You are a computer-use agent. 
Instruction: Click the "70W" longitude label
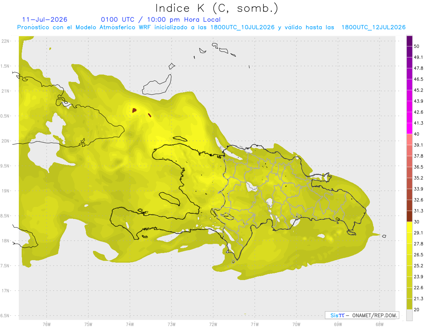tap(296, 324)
